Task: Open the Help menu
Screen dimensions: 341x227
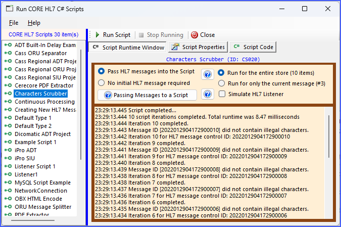Action: (34, 23)
